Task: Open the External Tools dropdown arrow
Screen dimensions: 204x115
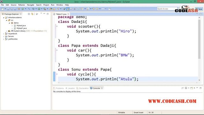Action: point(47,9)
